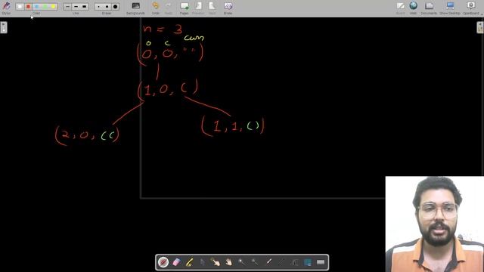Add a new page with Pages
The image size is (484, 272).
click(x=185, y=8)
